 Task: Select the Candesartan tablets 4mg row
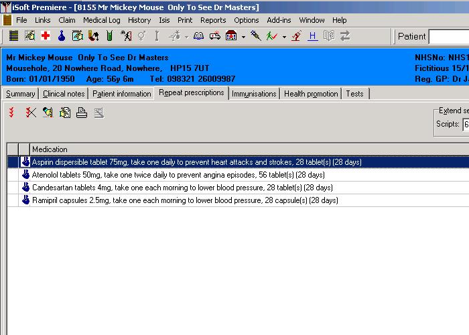pos(238,188)
